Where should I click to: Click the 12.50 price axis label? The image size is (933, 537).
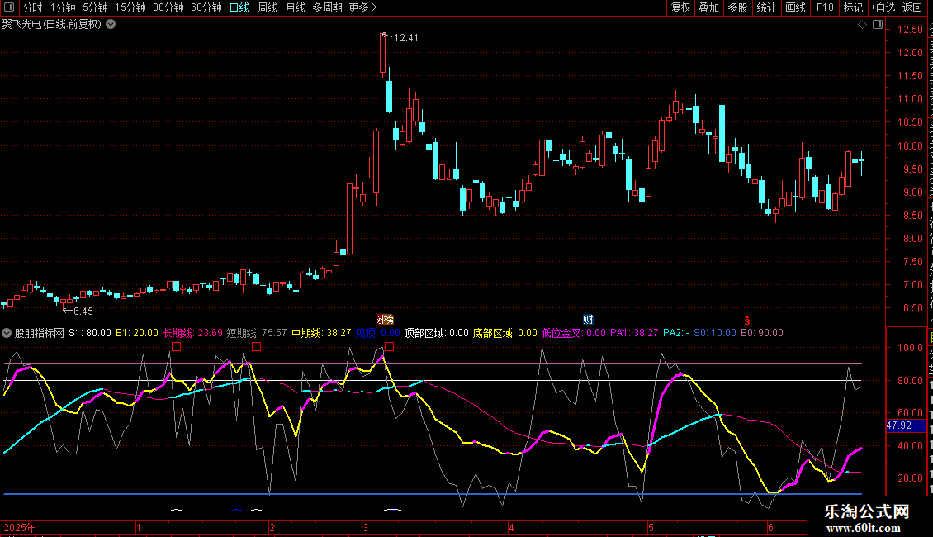(911, 30)
